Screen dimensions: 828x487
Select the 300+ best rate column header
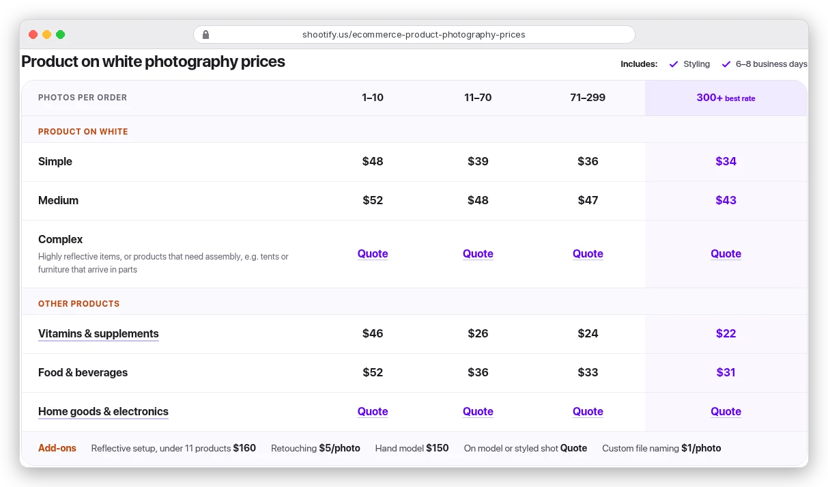726,98
